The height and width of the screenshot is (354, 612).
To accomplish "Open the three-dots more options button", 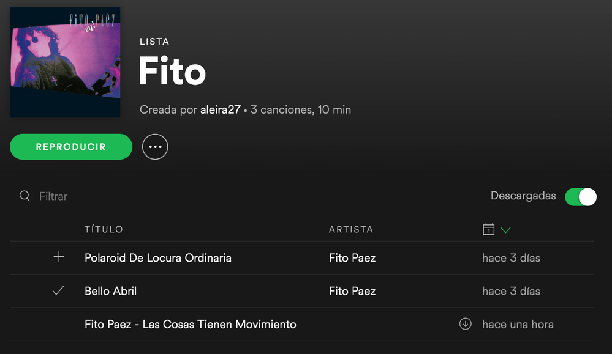I will [155, 147].
